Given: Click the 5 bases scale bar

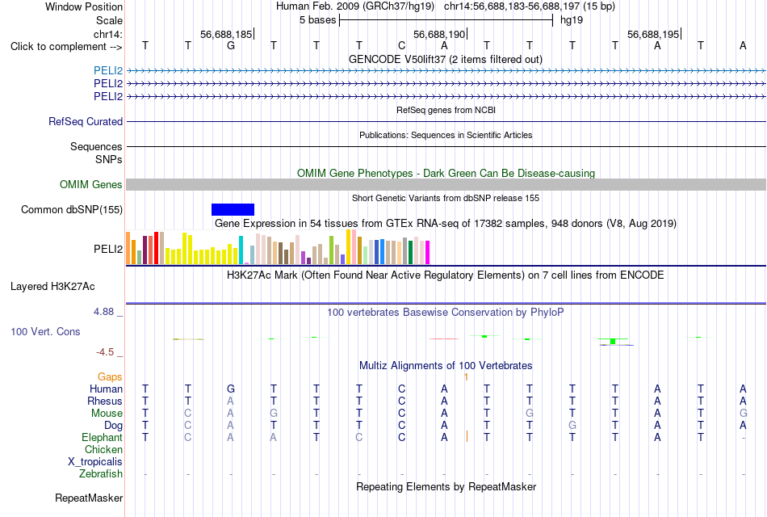Looking at the screenshot, I should click(446, 20).
